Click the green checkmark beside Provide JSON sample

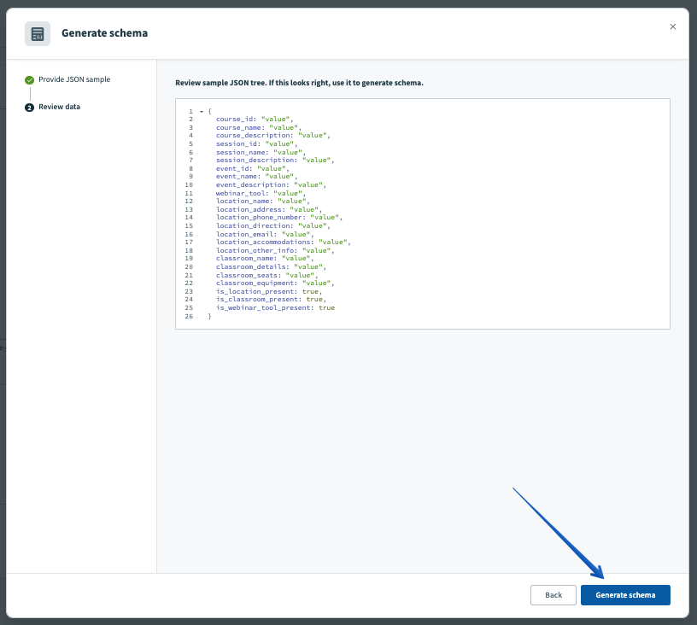29,80
